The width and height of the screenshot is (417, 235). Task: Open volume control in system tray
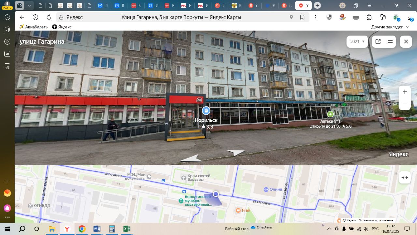point(366,229)
